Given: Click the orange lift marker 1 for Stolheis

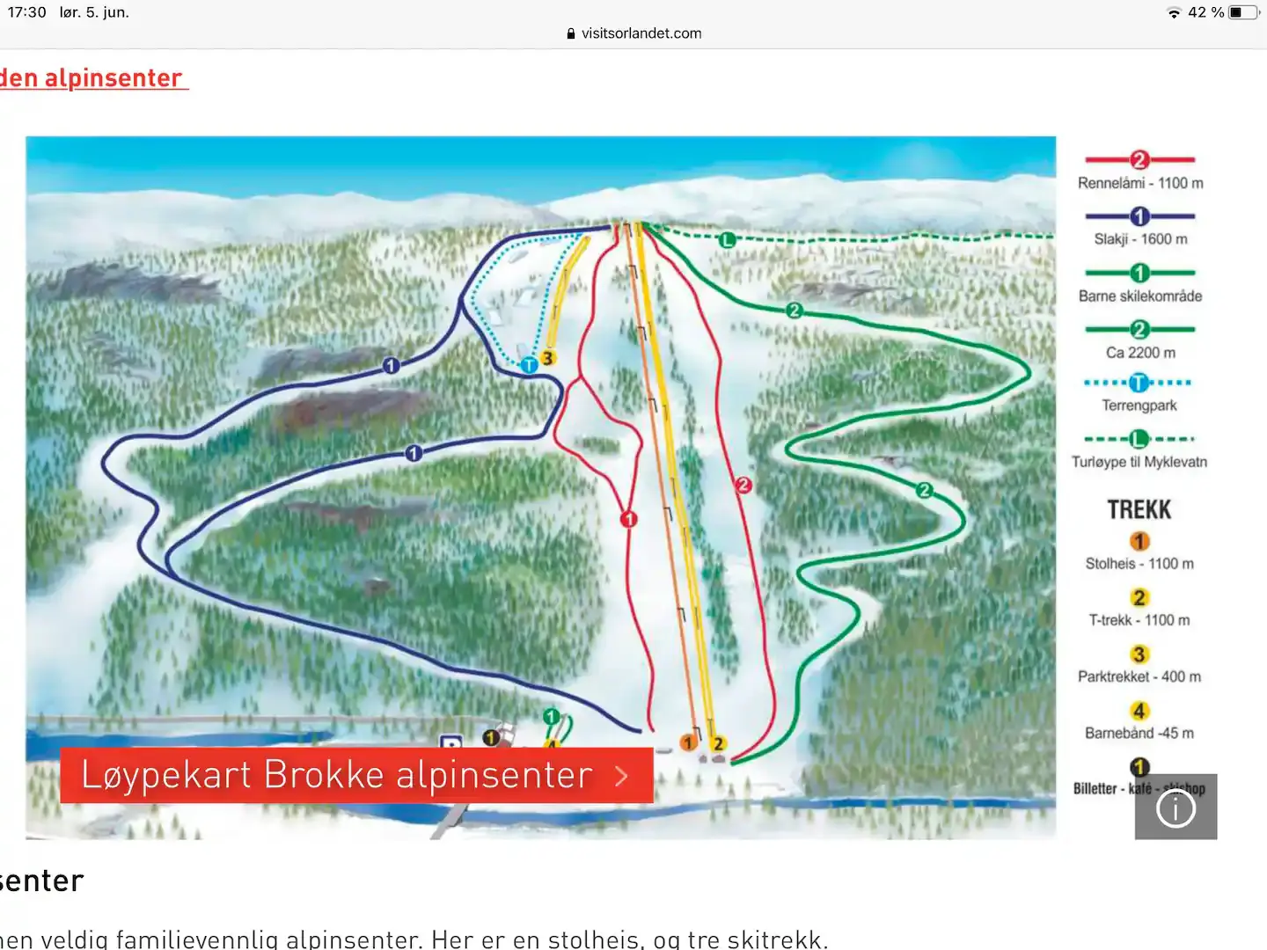Looking at the screenshot, I should tap(1139, 542).
